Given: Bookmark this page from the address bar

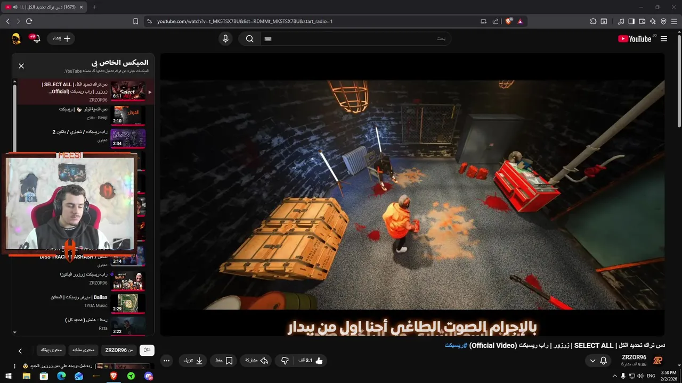Looking at the screenshot, I should (x=135, y=21).
